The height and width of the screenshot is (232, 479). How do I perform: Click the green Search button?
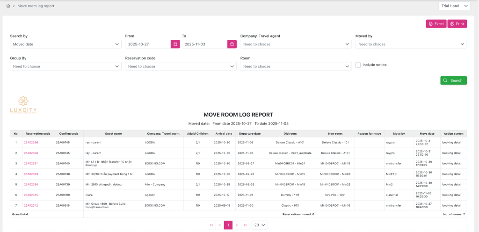point(453,80)
